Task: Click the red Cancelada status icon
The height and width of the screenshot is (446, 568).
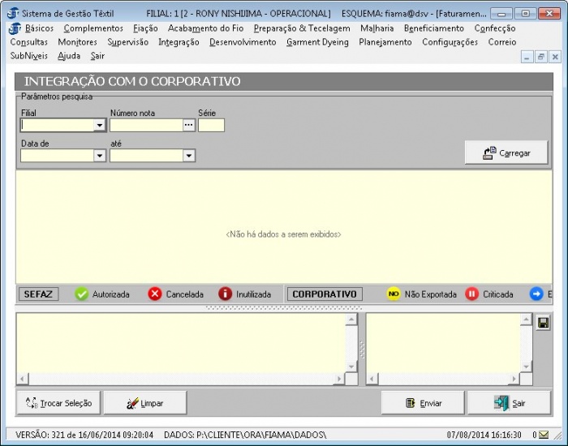Action: click(155, 294)
